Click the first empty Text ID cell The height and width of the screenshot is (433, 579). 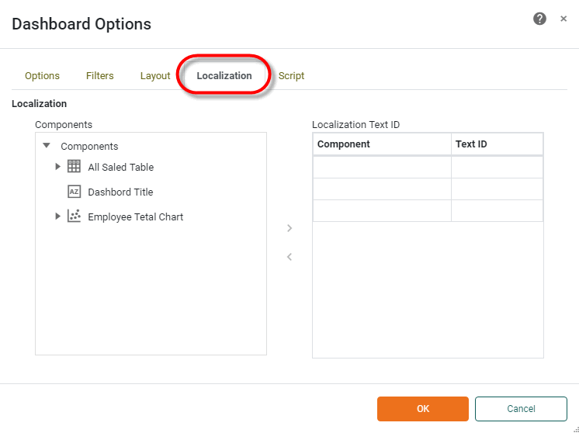pos(497,168)
